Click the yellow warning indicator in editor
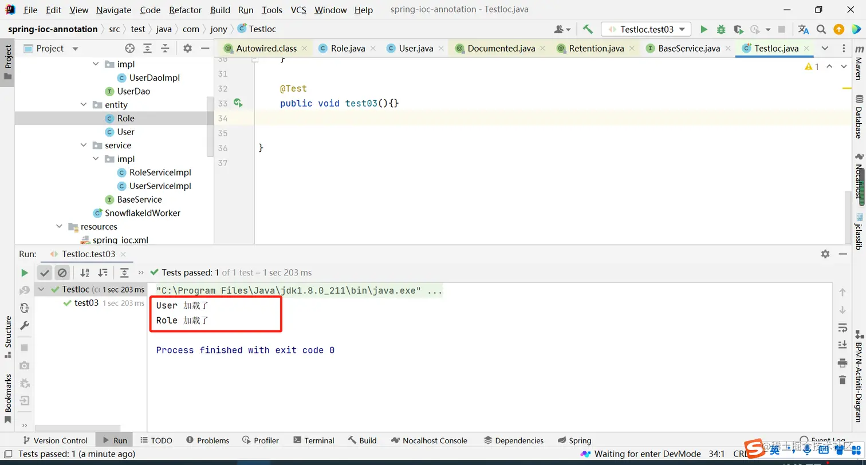Screen dimensions: 866x465 [x=812, y=66]
